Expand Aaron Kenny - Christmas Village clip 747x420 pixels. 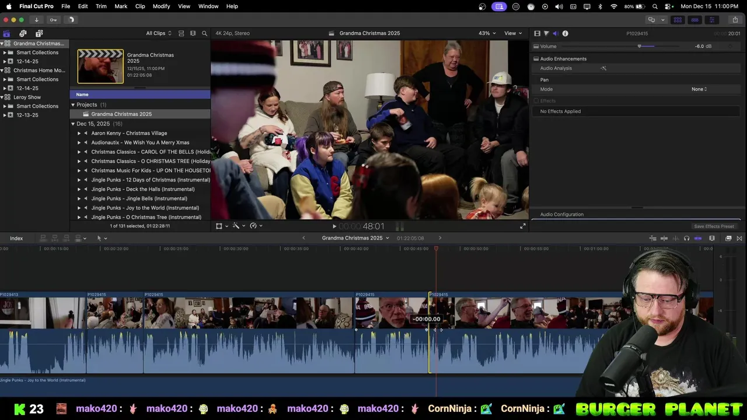point(79,133)
